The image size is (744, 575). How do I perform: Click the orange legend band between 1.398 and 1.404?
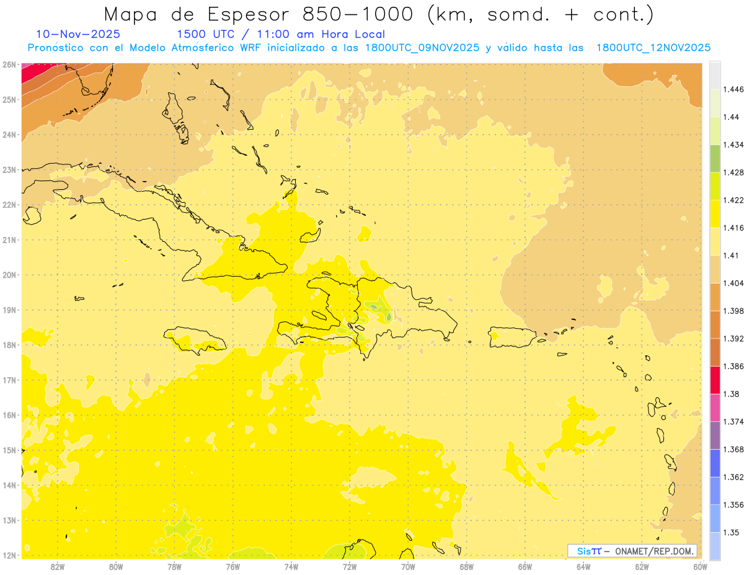click(x=715, y=296)
